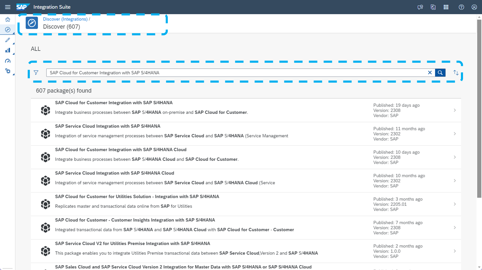Open SAP Sales Cloud and SAP Service Cloud Version 2 title
482x270 pixels.
183,267
